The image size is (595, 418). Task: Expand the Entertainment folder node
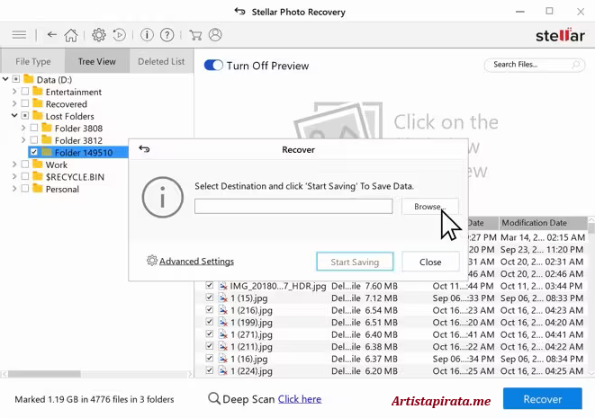click(14, 92)
